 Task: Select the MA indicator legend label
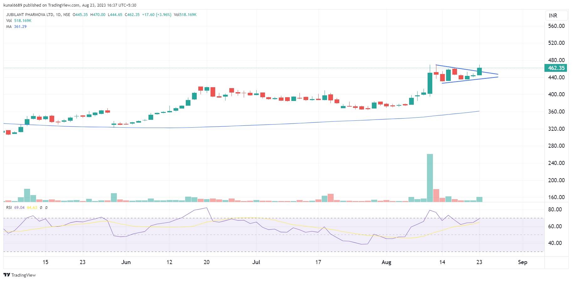[9, 27]
